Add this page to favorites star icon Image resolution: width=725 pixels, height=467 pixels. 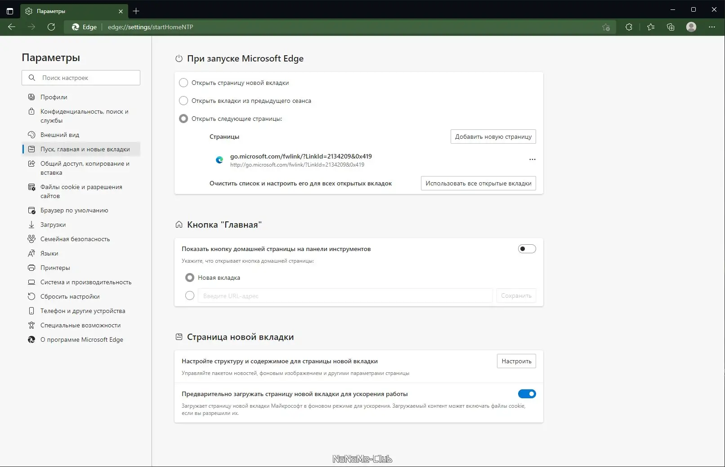(606, 27)
